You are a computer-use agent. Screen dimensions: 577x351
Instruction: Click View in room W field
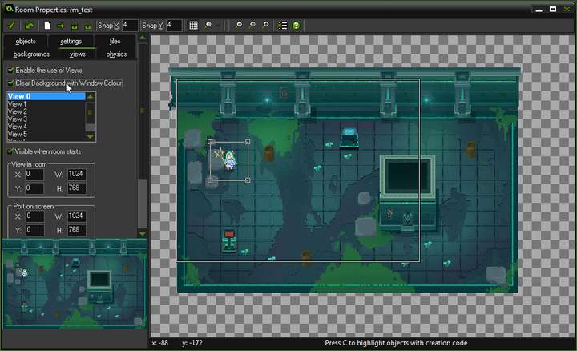coord(77,174)
